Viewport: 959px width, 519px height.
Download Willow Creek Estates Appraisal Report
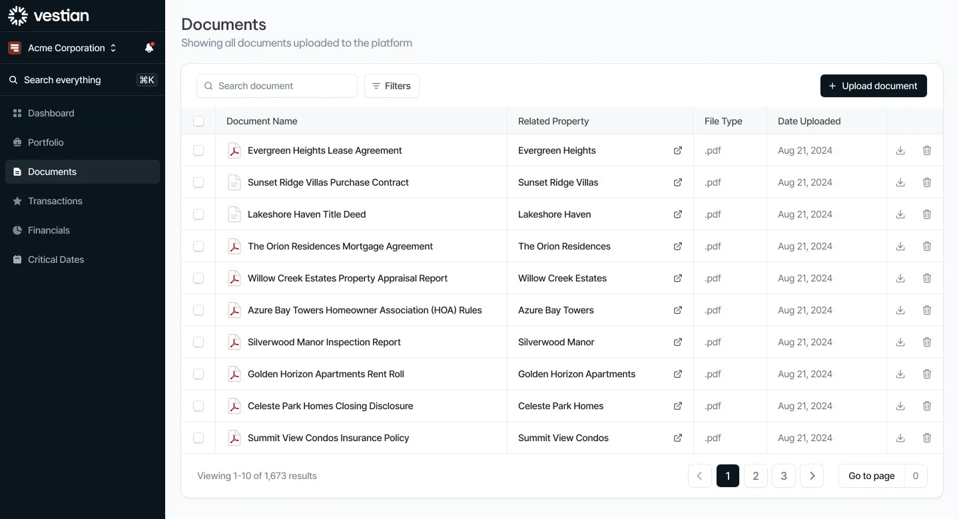click(900, 278)
